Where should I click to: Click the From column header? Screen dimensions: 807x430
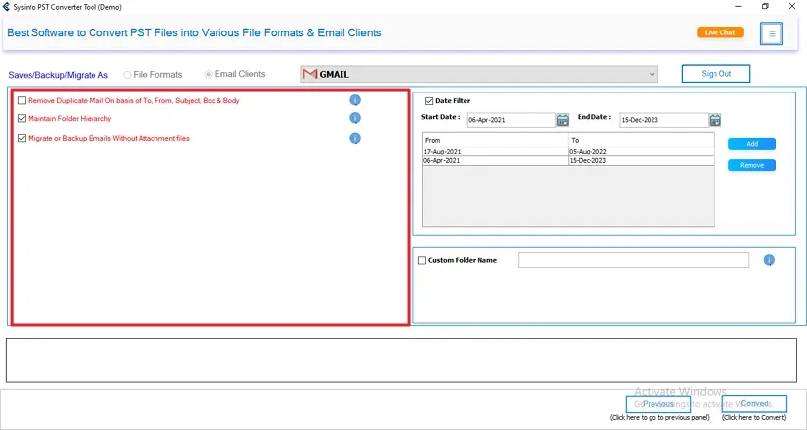[495, 140]
